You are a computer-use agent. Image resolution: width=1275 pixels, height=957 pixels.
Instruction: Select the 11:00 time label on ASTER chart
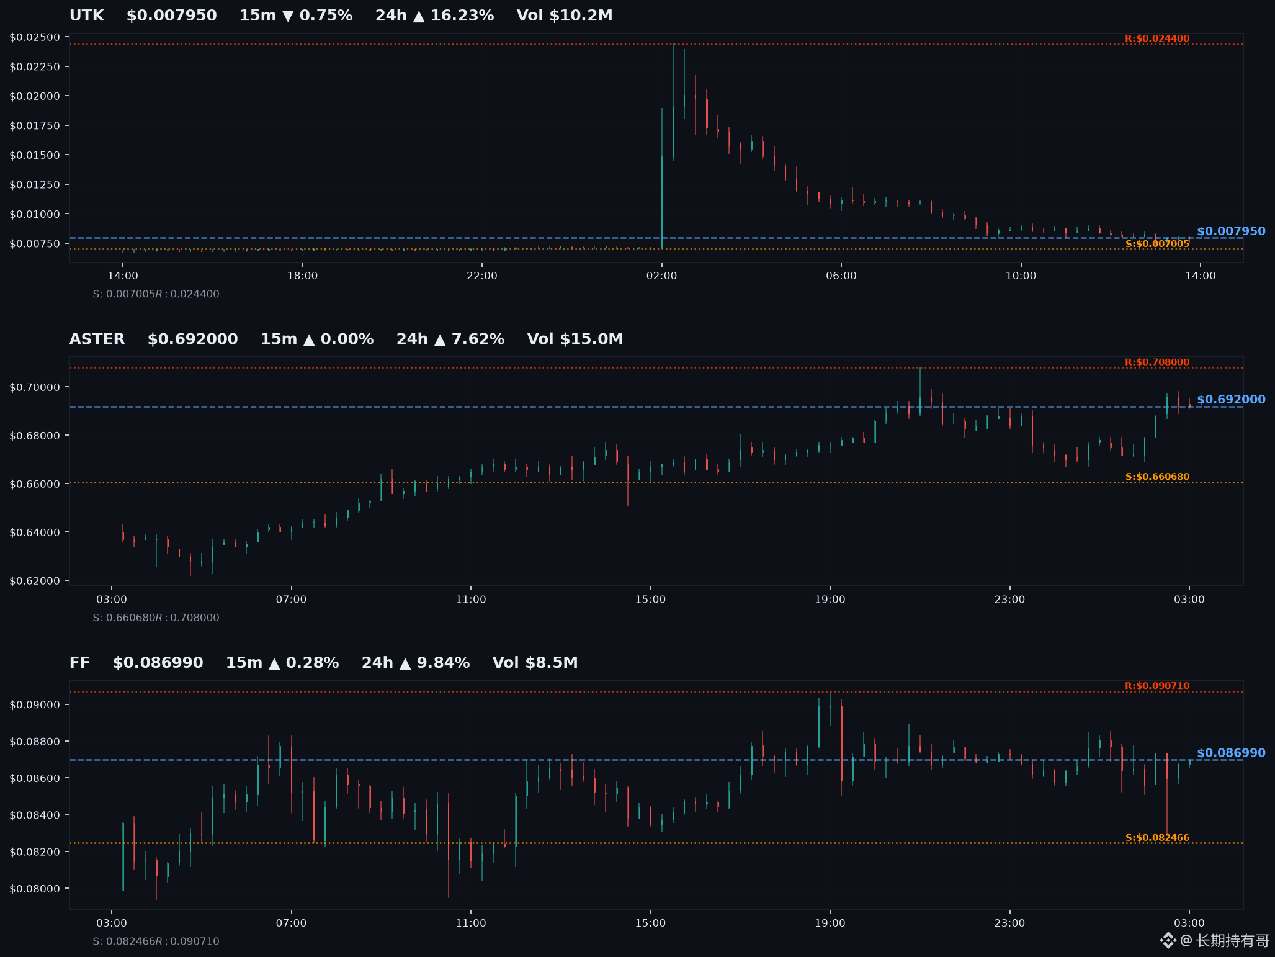point(471,600)
